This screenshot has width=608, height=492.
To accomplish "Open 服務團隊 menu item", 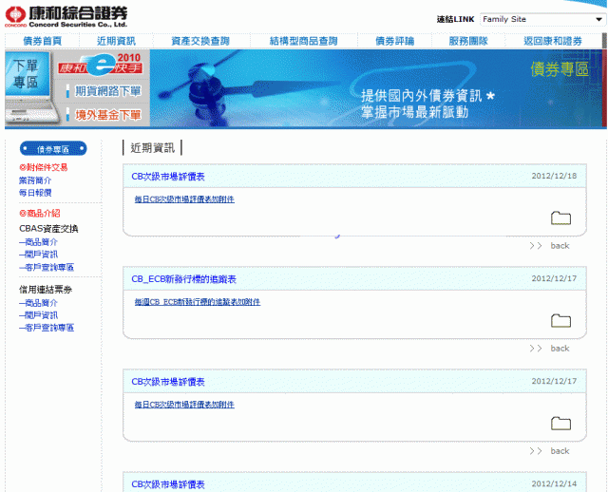I will pyautogui.click(x=468, y=41).
